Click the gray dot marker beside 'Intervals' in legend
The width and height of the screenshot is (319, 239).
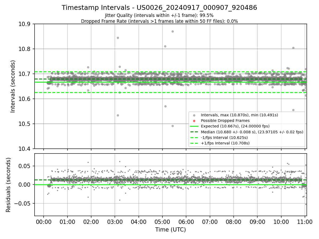[194, 115]
